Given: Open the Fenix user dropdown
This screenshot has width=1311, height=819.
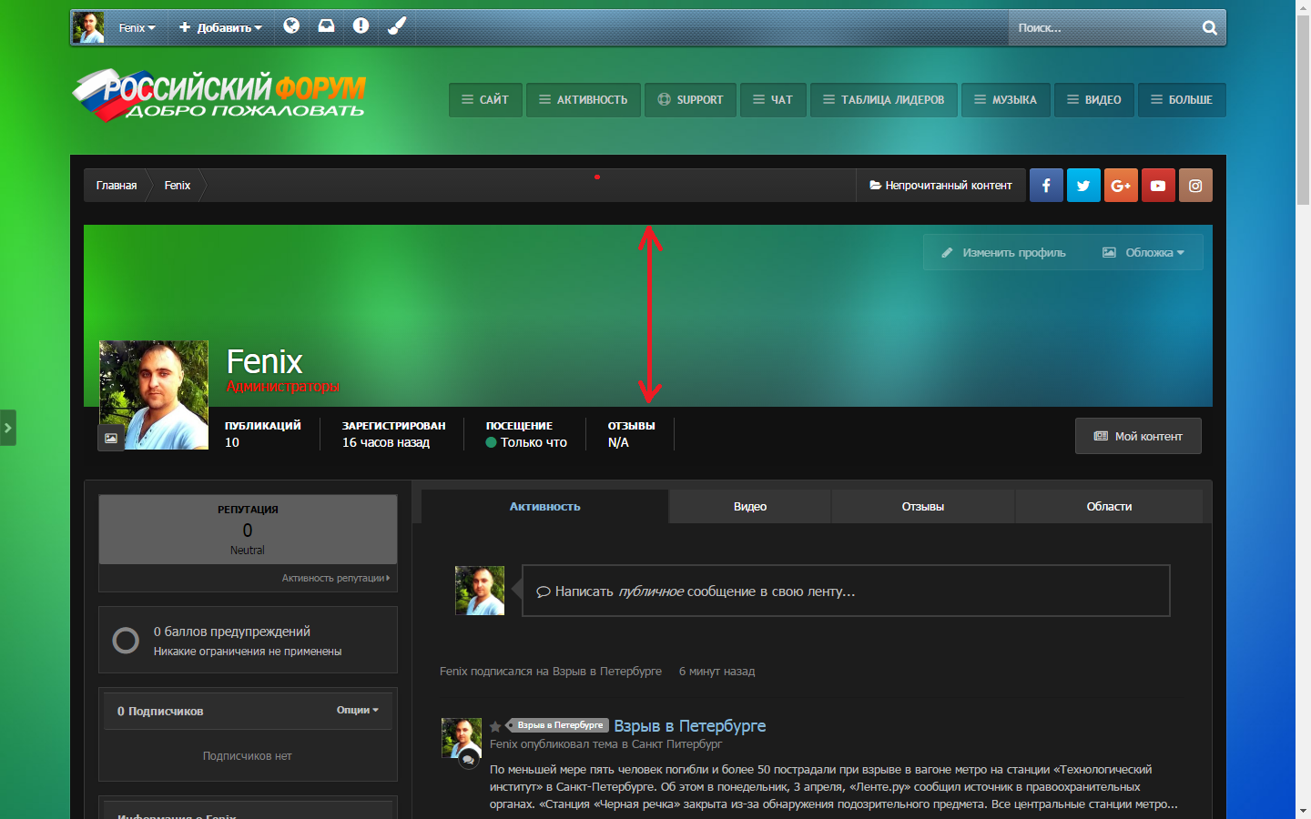Looking at the screenshot, I should point(137,27).
